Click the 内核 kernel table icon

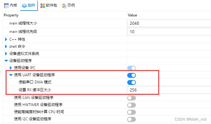click(x=6, y=5)
